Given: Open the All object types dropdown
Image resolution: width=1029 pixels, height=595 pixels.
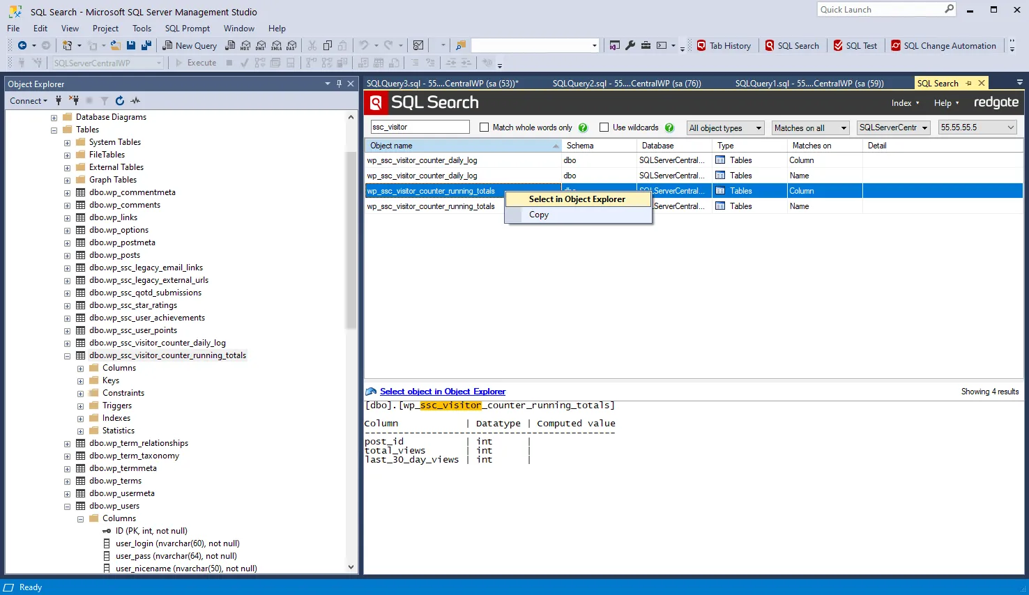Looking at the screenshot, I should click(725, 128).
